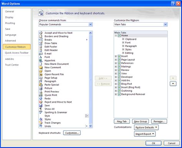The image size is (182, 148).
Task: Select the Picture command icon
Action: 41,88
